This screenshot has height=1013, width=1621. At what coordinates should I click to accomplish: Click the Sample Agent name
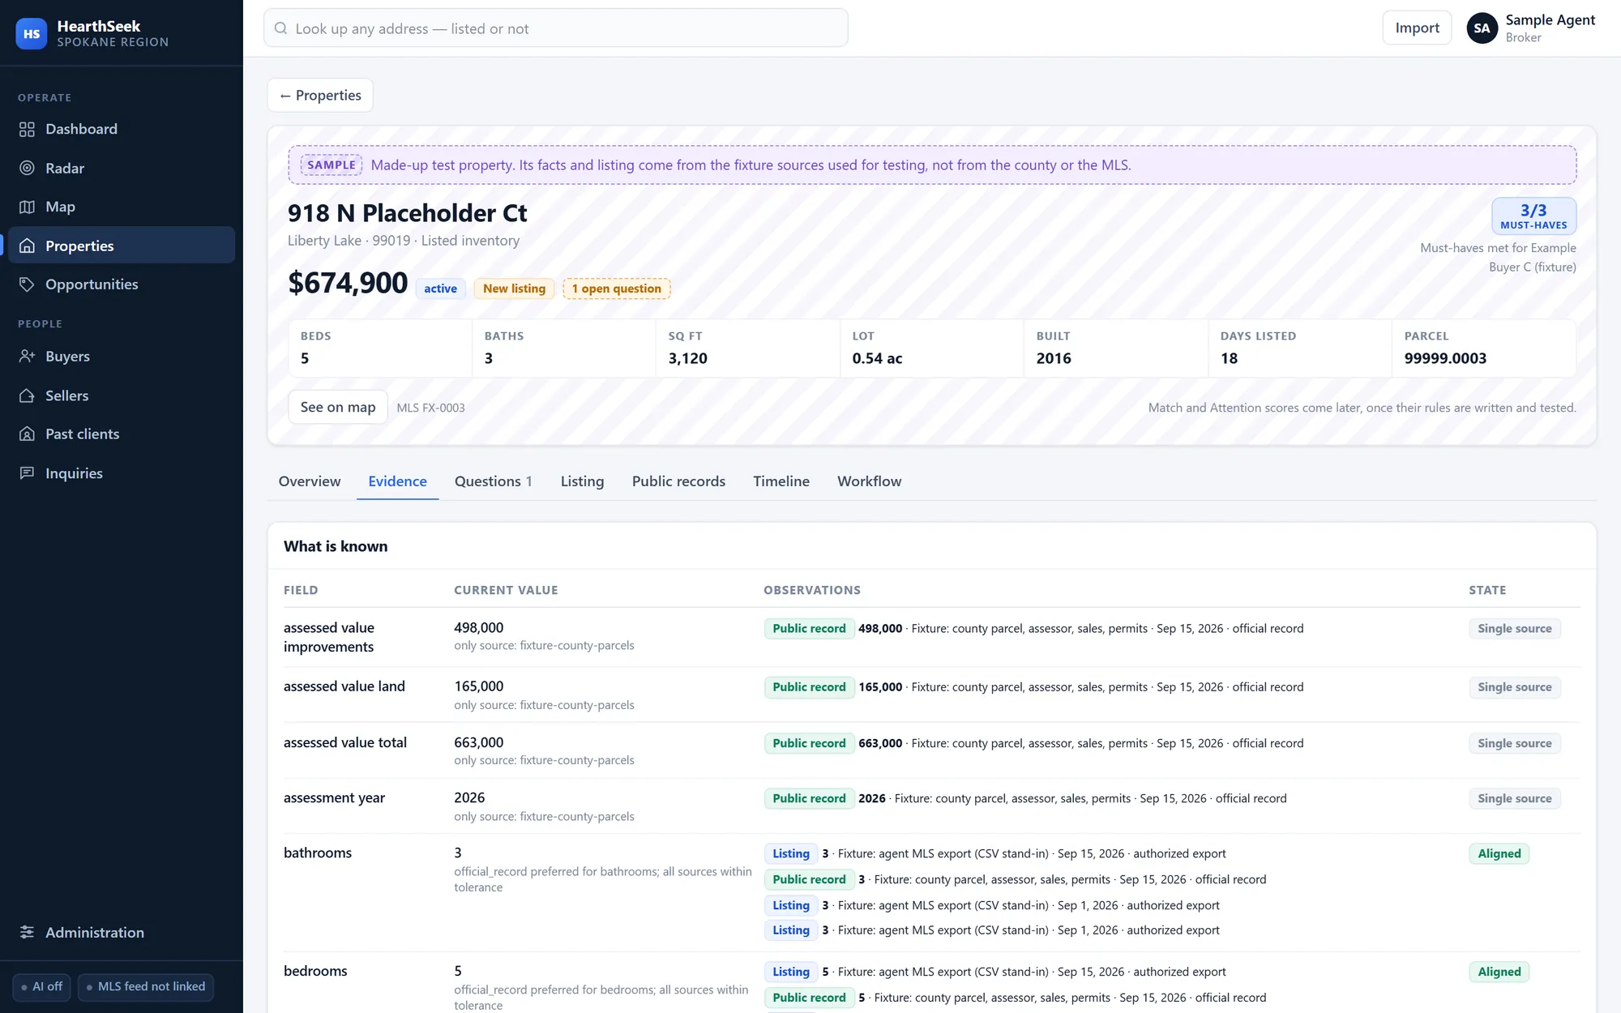(1550, 20)
